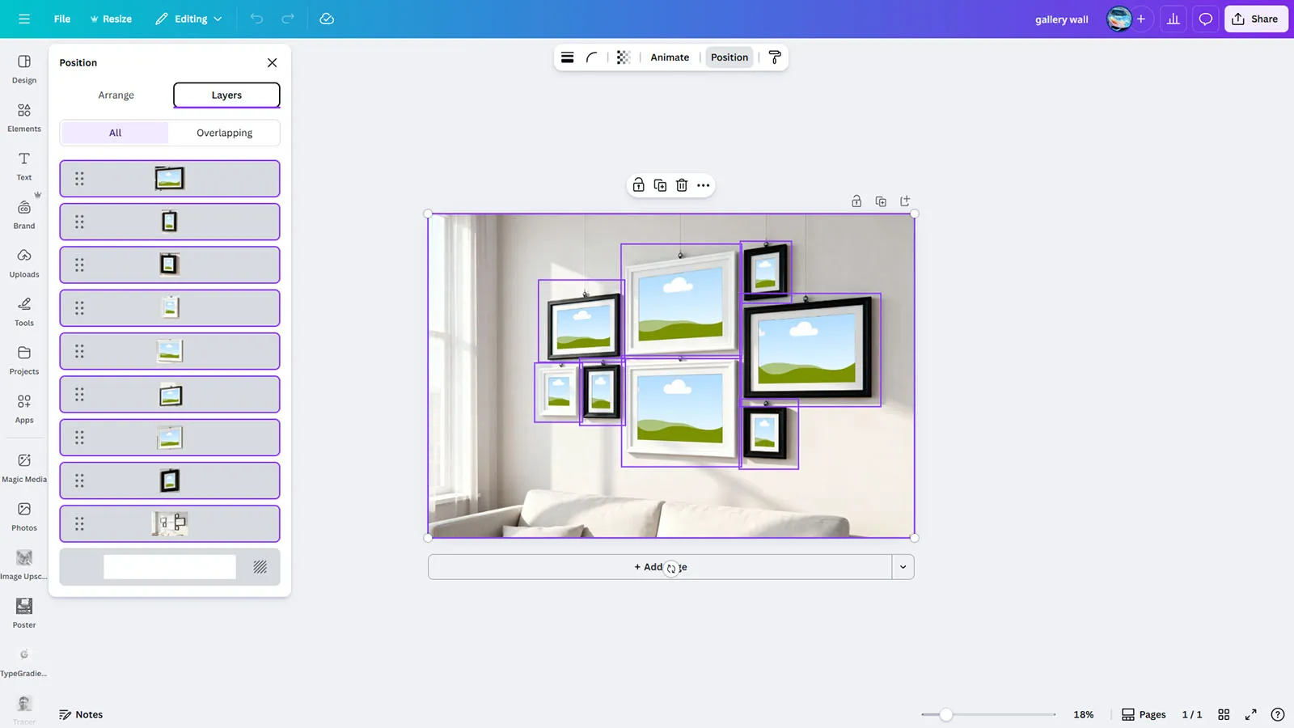Expand the Editing mode dropdown

(x=189, y=19)
